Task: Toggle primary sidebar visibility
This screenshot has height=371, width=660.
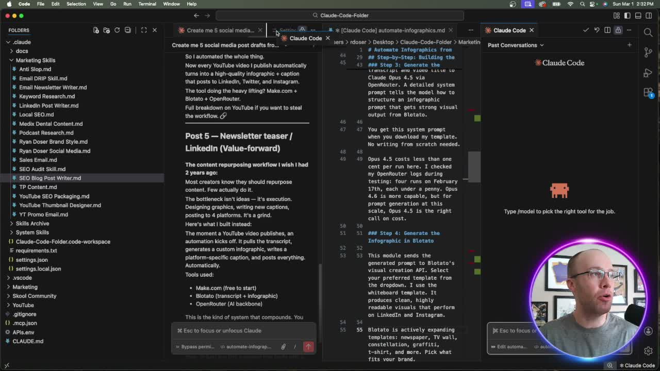Action: (628, 15)
